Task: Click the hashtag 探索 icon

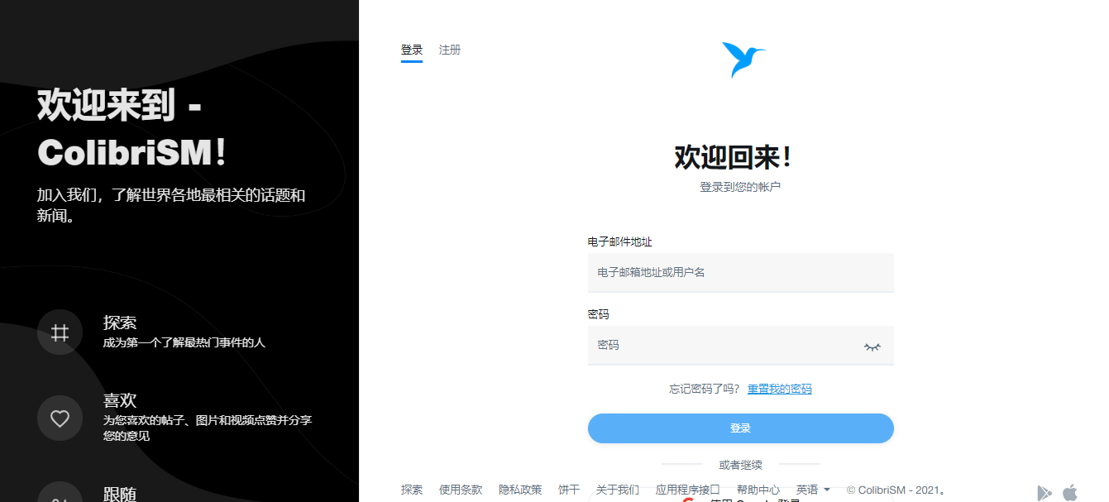Action: tap(60, 332)
